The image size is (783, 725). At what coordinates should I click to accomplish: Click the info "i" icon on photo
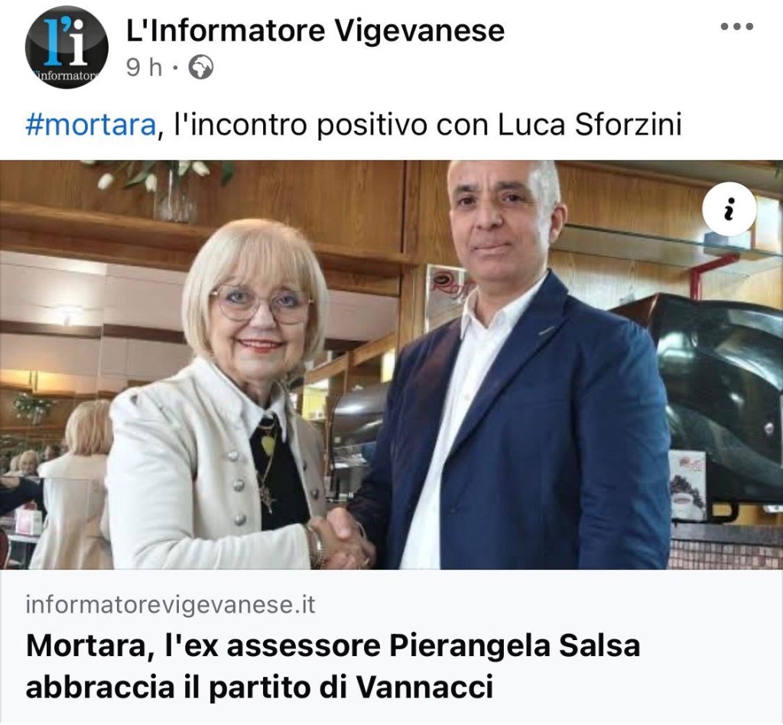coord(729,209)
